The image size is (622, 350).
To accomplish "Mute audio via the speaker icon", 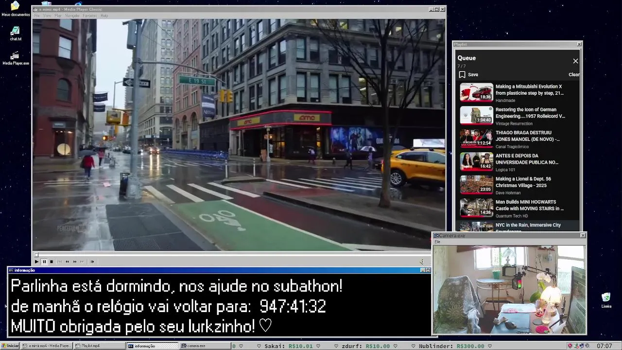I will (x=422, y=262).
